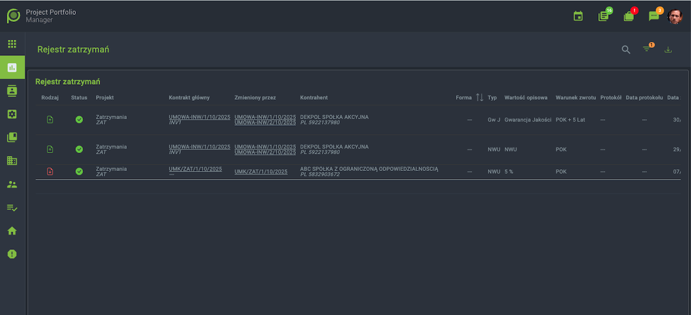Open the chat messages with 3 badge

[654, 16]
